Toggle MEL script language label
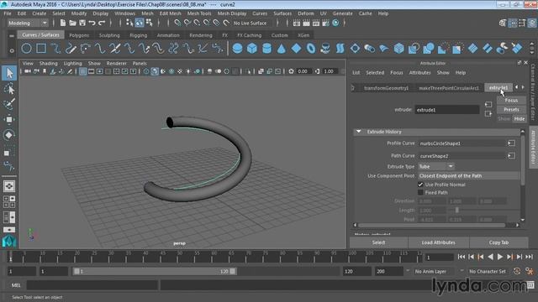This screenshot has width=538, height=302. coord(16,285)
